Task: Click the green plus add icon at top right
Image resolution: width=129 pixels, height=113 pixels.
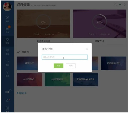Action: [120, 5]
